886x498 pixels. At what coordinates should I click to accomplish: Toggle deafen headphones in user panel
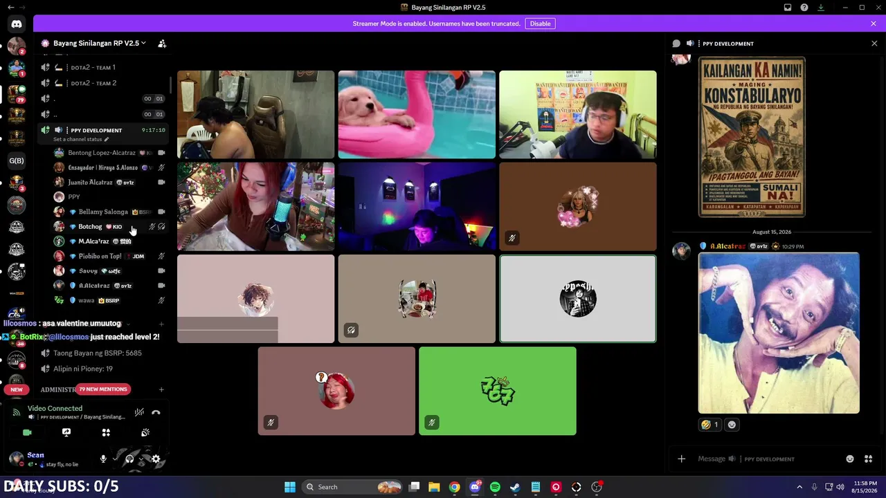129,459
